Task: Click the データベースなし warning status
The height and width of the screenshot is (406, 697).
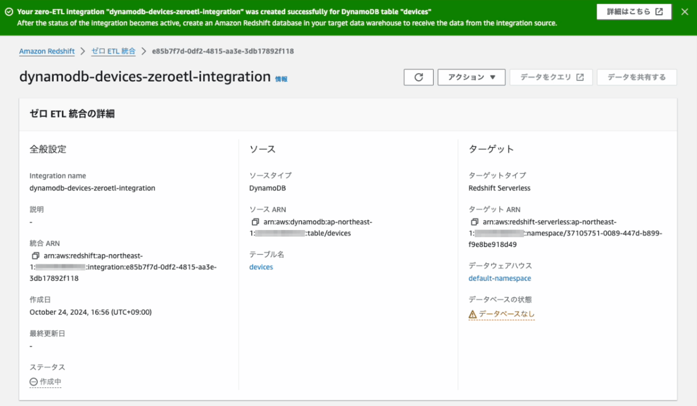Action: (501, 314)
